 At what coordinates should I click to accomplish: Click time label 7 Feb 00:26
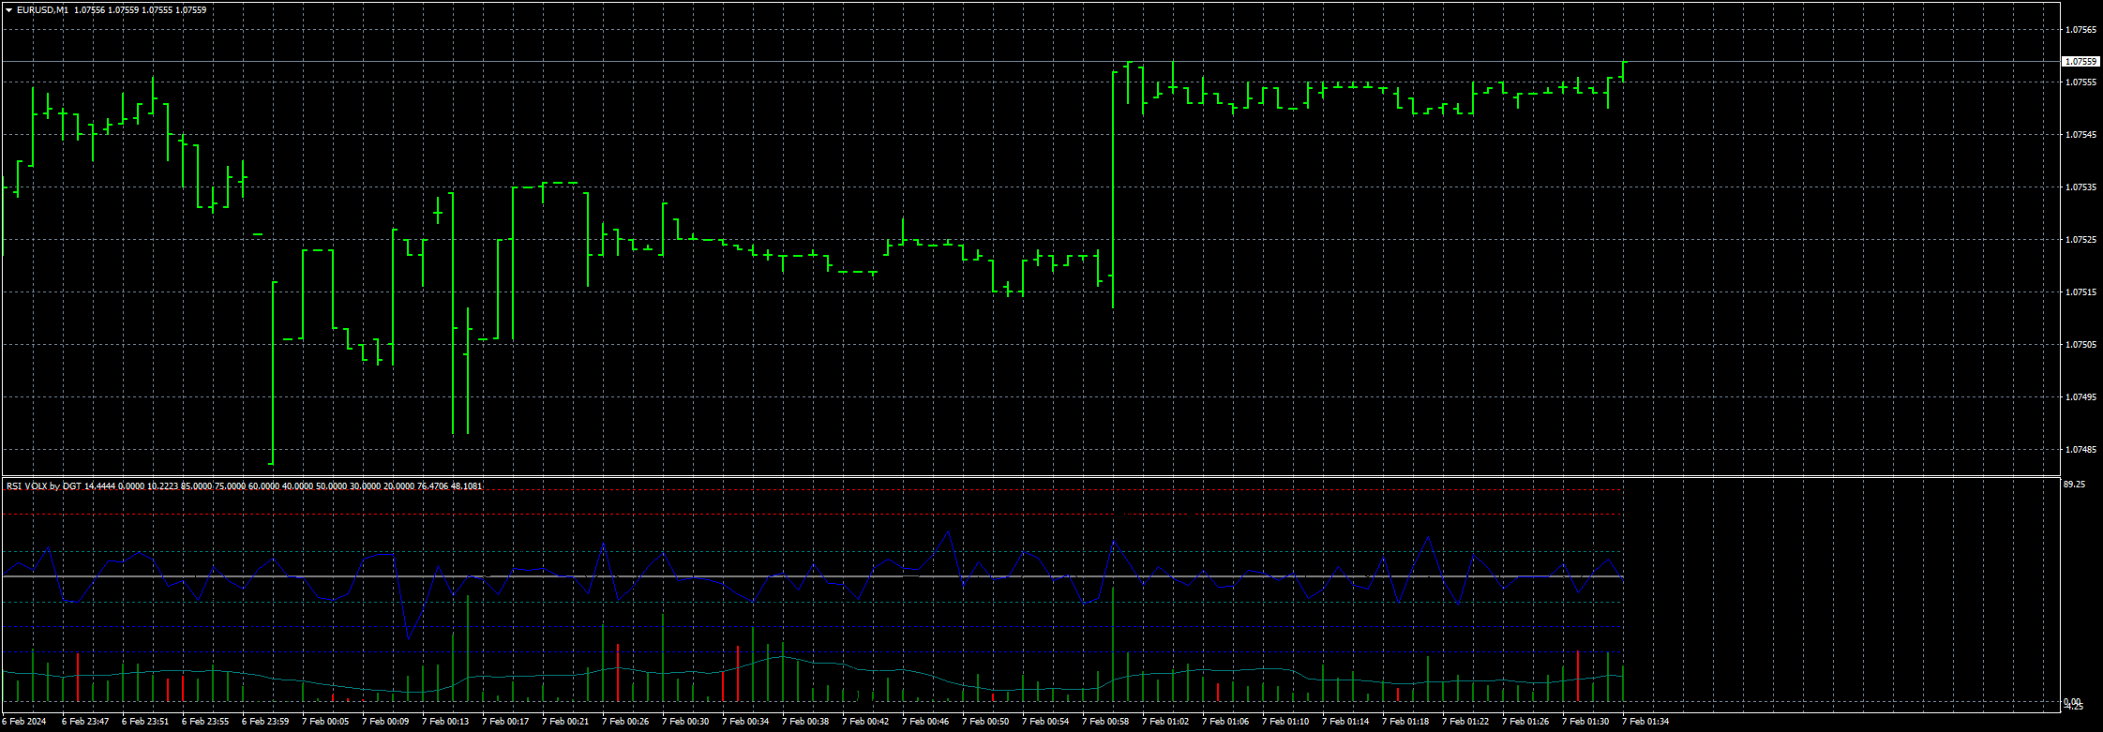click(625, 722)
